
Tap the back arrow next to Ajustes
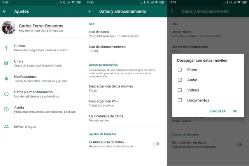coord(5,11)
